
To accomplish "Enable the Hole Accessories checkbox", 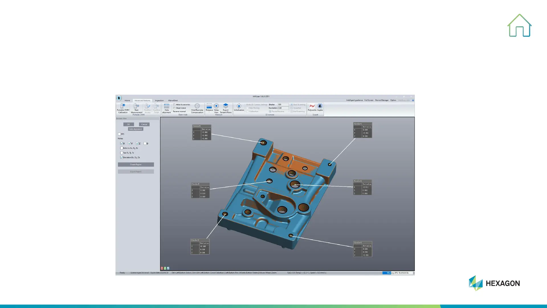I will point(174,105).
